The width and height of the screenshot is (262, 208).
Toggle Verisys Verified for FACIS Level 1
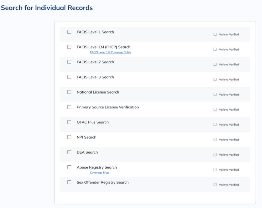[x=215, y=34]
